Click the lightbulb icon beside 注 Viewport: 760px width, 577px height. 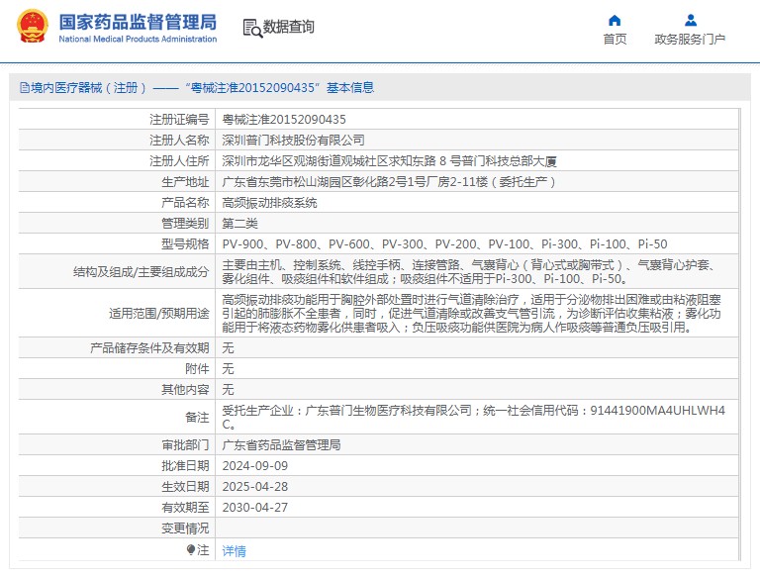pos(190,550)
